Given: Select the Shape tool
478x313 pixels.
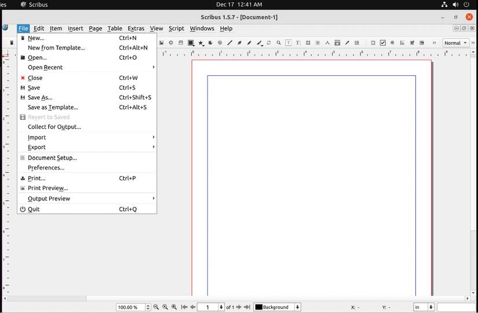Looking at the screenshot, I should 191,43.
